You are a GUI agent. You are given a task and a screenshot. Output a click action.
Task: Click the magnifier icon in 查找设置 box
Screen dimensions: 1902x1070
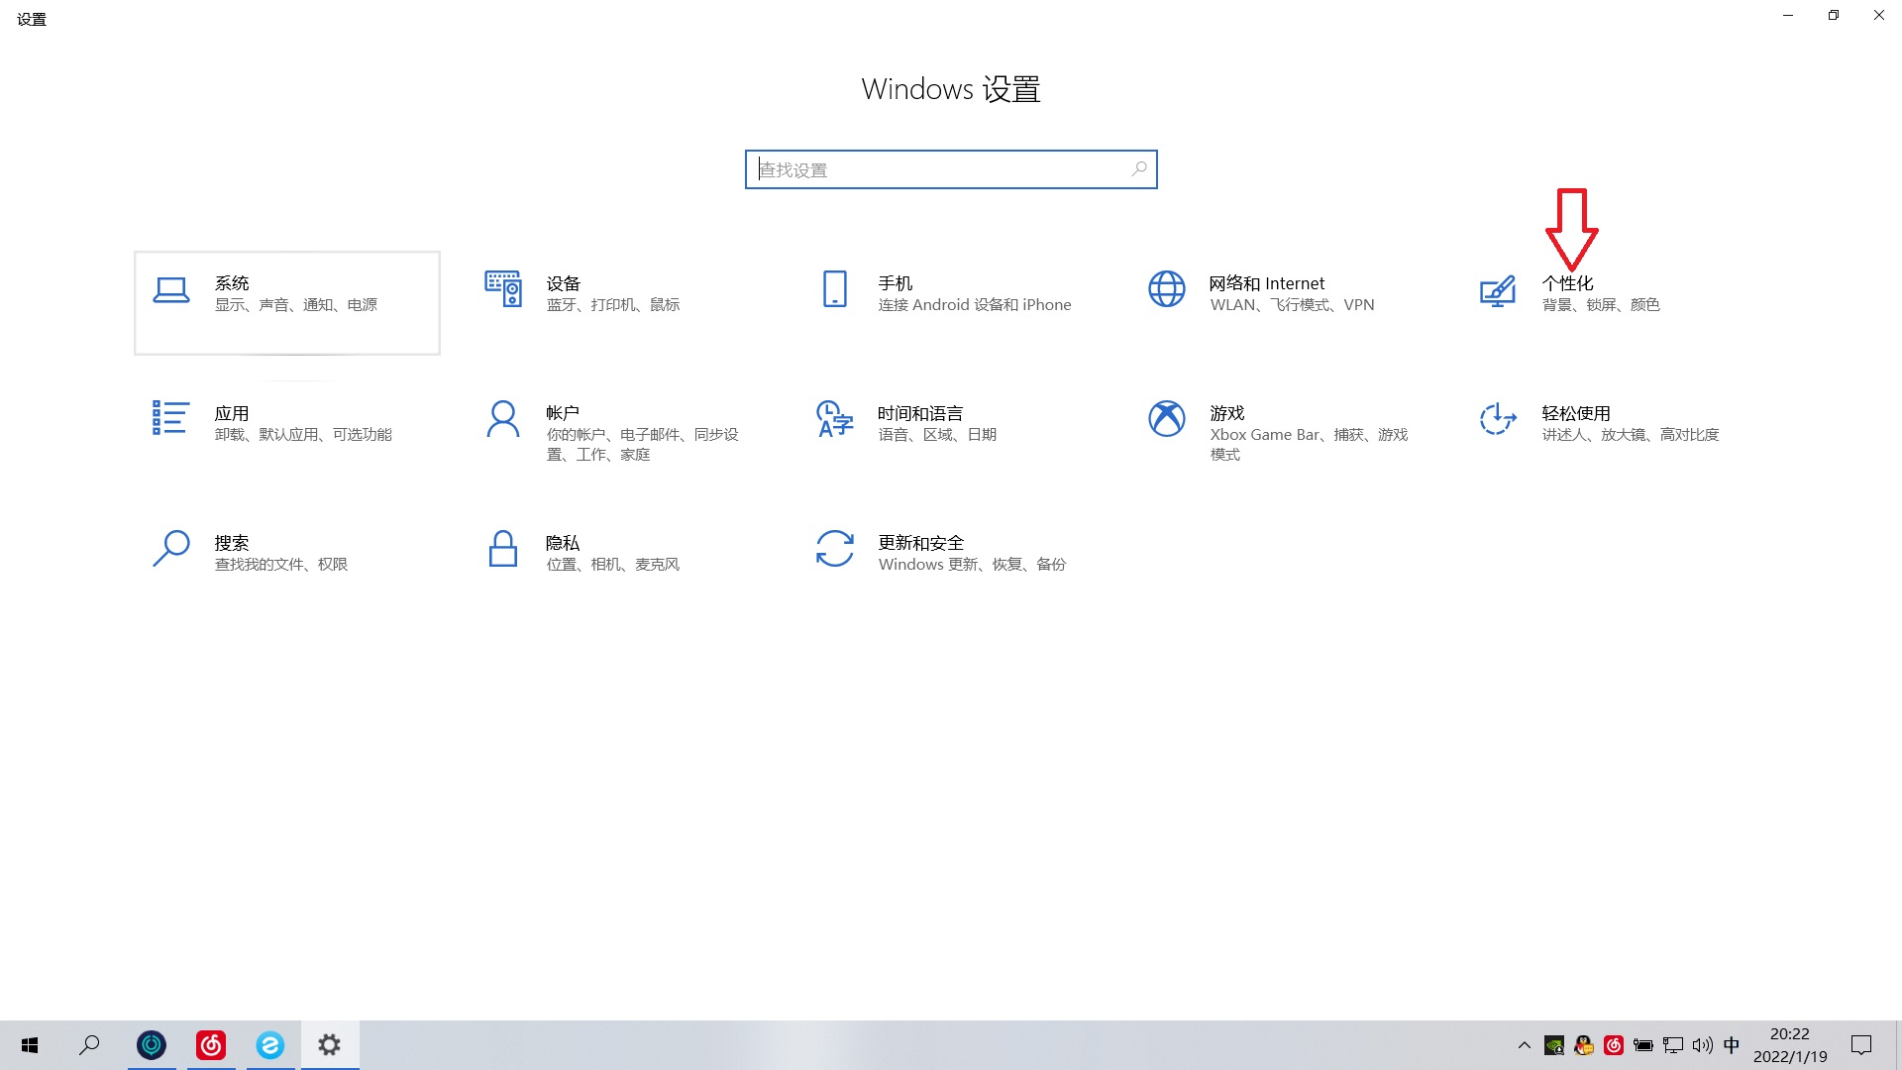1139,169
